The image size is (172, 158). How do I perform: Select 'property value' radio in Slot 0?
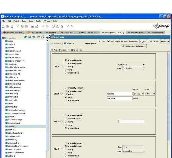(x=66, y=63)
